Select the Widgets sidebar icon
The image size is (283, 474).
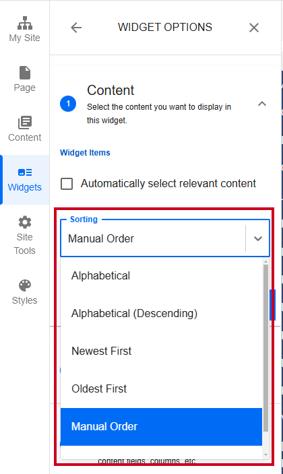point(25,172)
